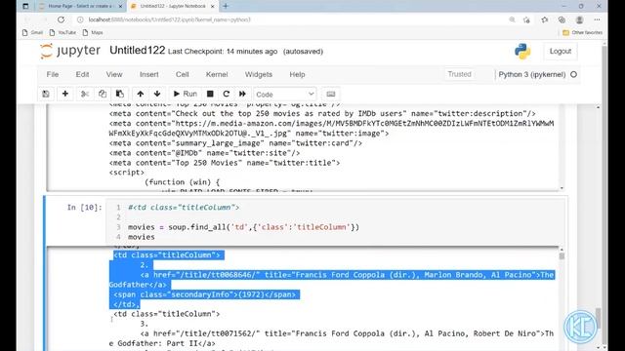
Task: Open the Maps bookmark
Action: pyautogui.click(x=93, y=32)
